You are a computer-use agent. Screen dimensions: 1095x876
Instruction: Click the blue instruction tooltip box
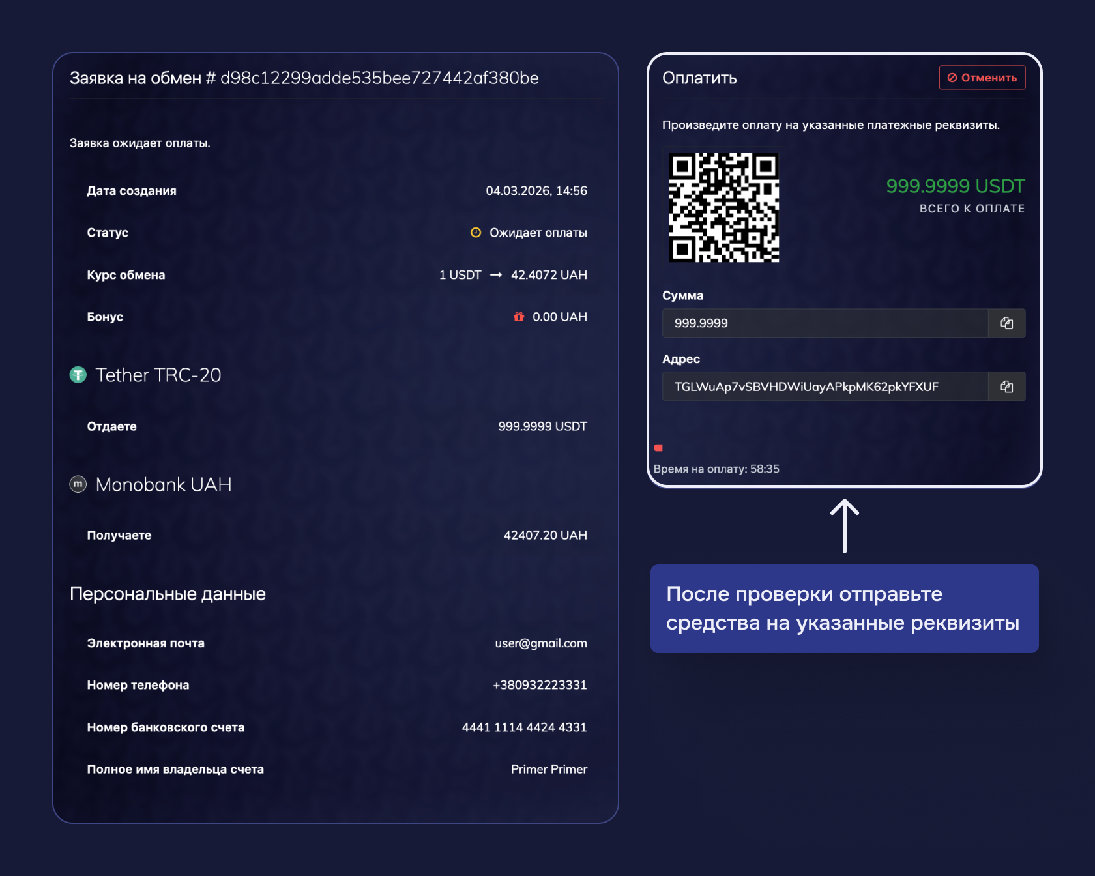[x=844, y=608]
